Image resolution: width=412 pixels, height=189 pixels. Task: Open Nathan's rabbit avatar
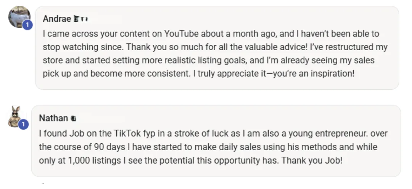tap(15, 116)
